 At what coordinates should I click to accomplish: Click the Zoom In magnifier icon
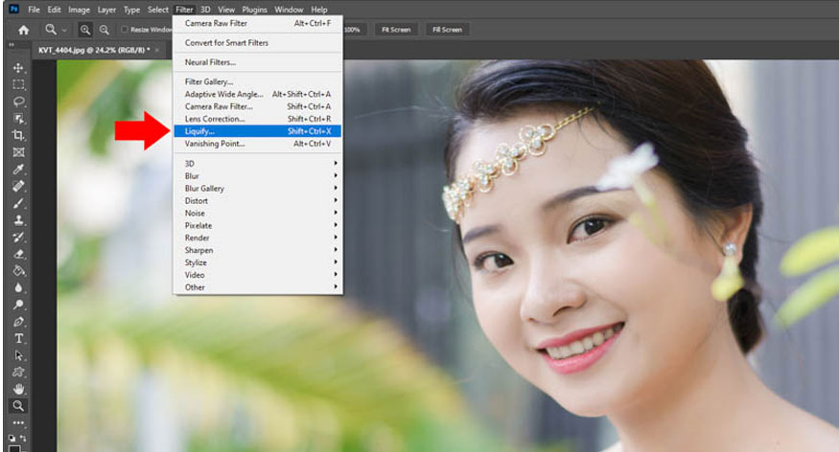tap(85, 30)
